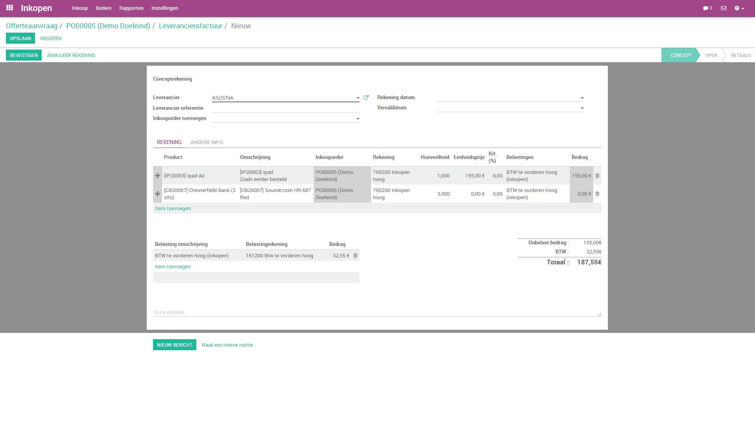
Task: Open the apps grid menu icon
Action: [x=9, y=8]
